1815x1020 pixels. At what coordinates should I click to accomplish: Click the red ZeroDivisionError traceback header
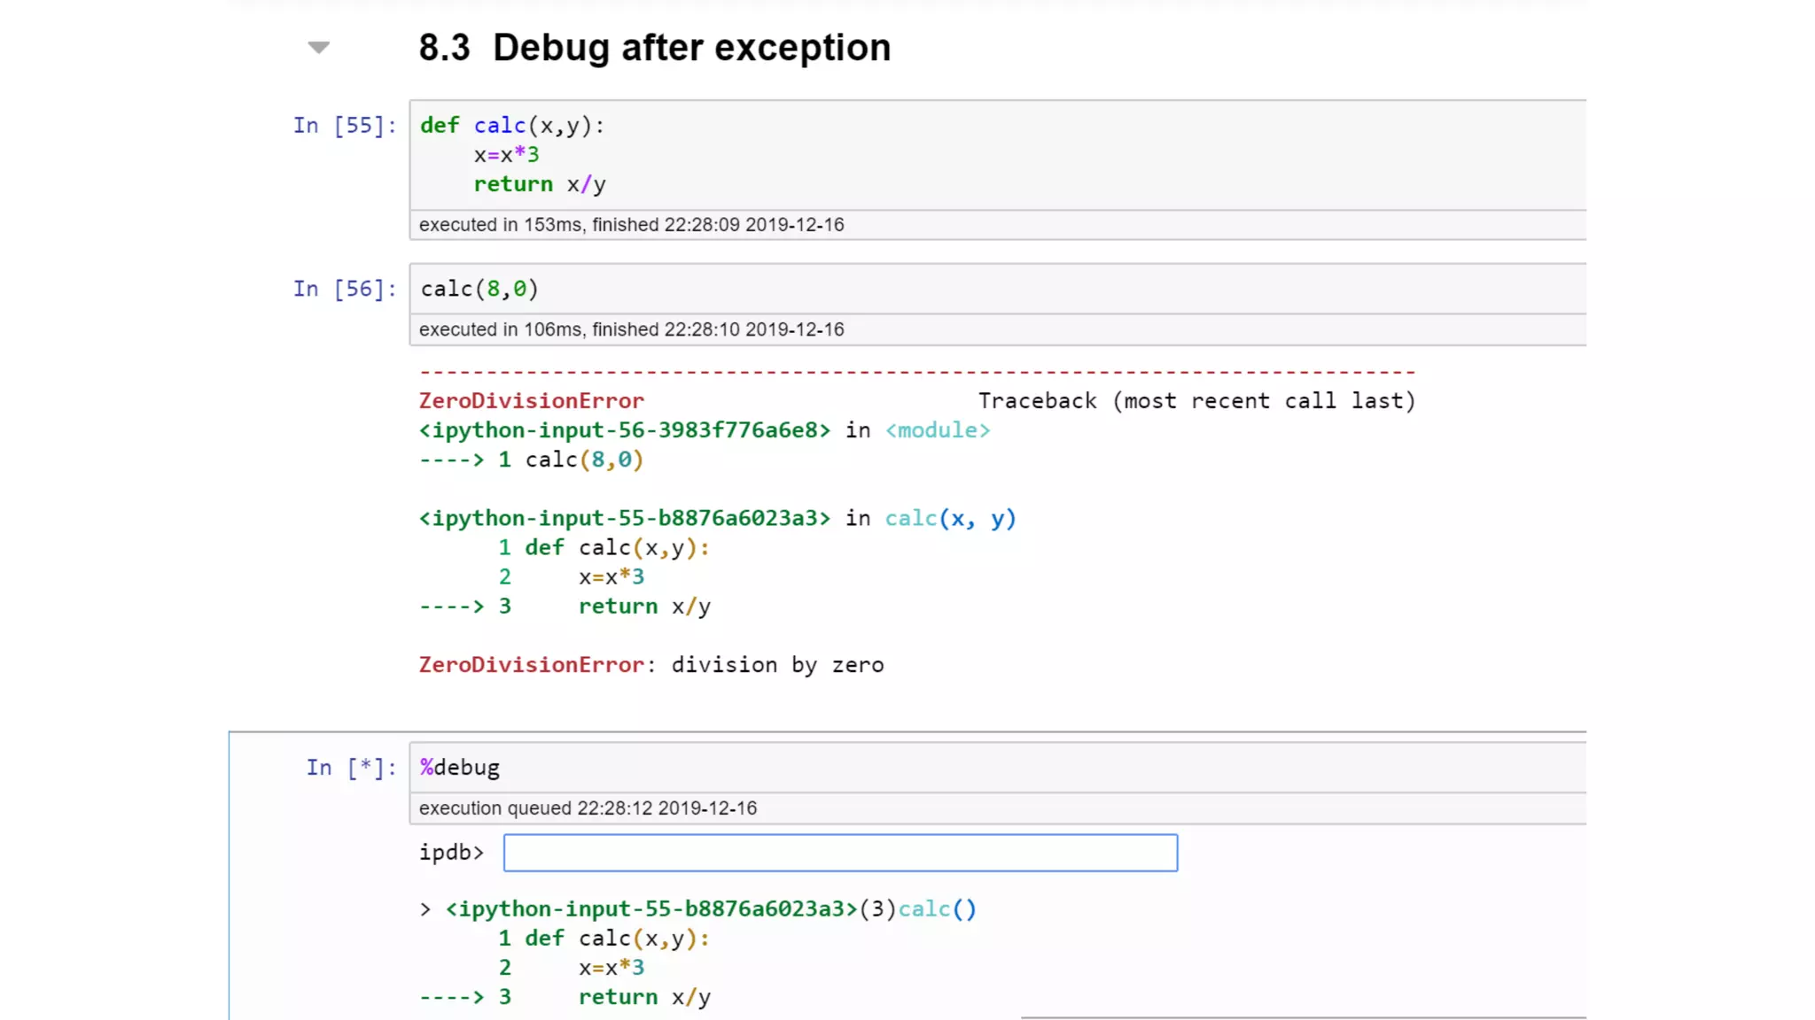tap(532, 401)
